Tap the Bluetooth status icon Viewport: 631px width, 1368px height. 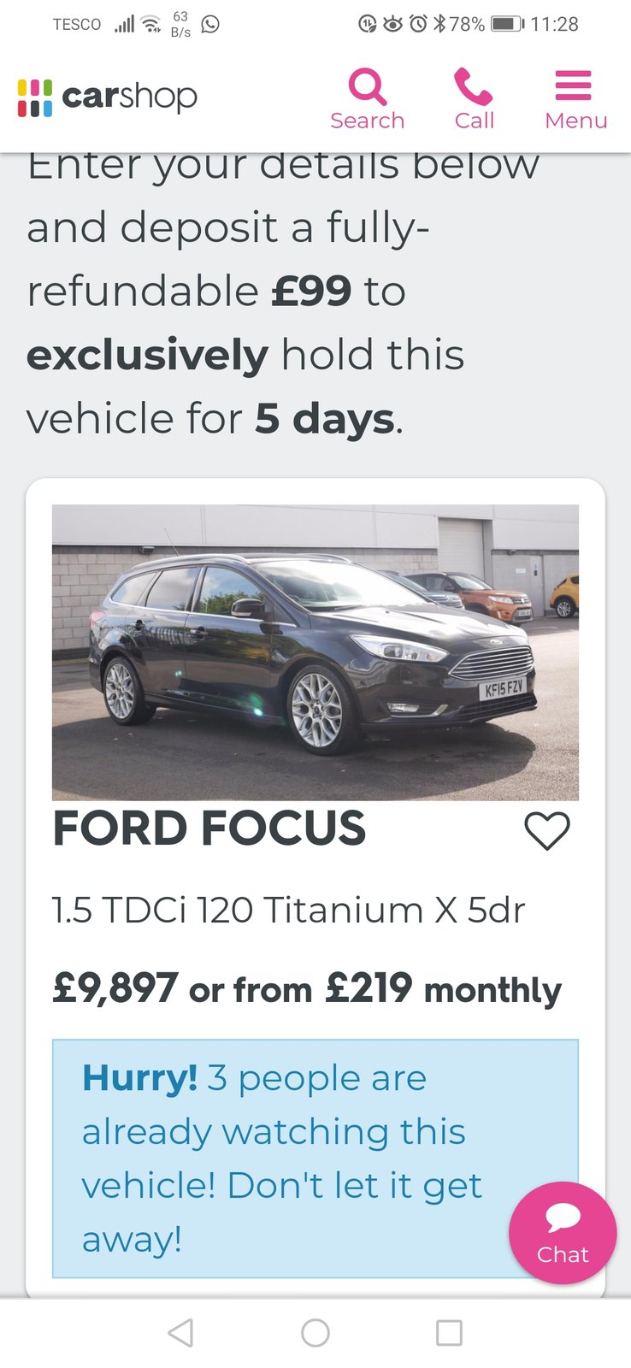pos(439,24)
